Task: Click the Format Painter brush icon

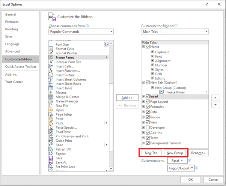Action: pyautogui.click(x=51, y=53)
